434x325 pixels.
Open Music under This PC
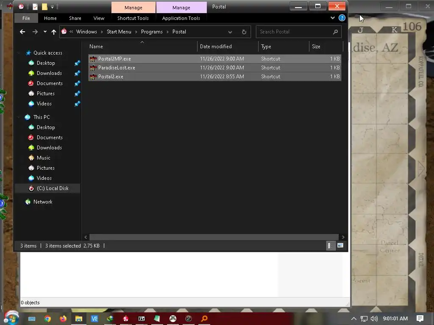pyautogui.click(x=44, y=158)
